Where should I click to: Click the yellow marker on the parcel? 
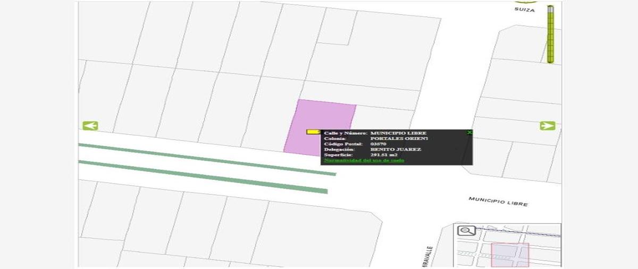(x=313, y=132)
